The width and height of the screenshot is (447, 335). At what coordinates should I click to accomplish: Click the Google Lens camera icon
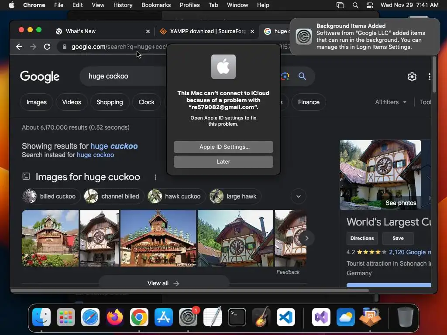pos(285,76)
